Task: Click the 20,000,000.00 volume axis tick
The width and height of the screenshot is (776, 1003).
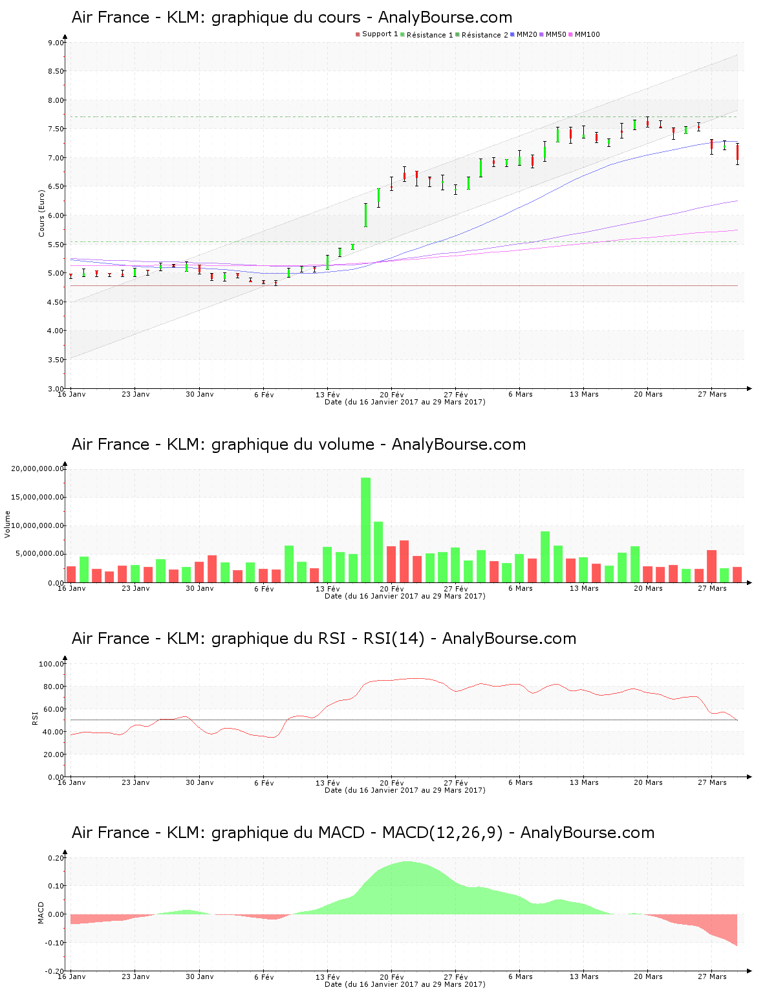Action: (38, 468)
